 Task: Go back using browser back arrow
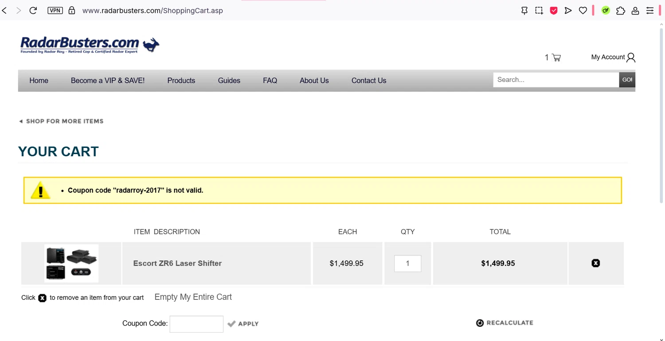point(5,11)
